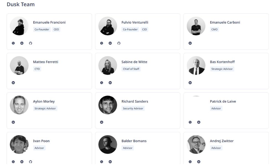Open Richard Sanders' LinkedIn profile
This screenshot has height=166, width=277.
click(101, 122)
